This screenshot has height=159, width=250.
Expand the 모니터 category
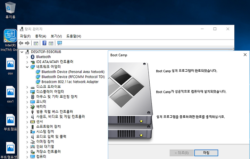pyautogui.click(x=27, y=102)
